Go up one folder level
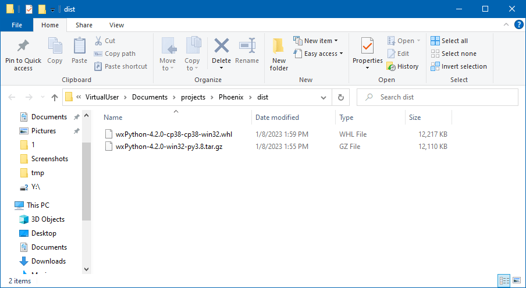Viewport: 526px width, 288px height. point(54,97)
